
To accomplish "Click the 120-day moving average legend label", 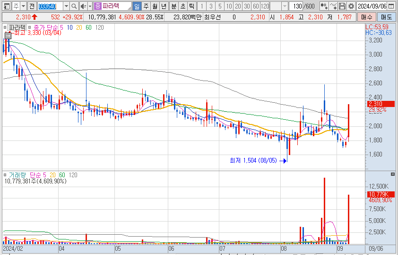I will click(99, 27).
